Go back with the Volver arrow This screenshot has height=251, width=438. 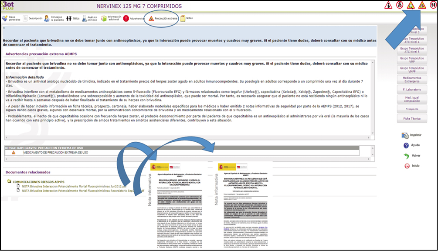click(x=406, y=156)
